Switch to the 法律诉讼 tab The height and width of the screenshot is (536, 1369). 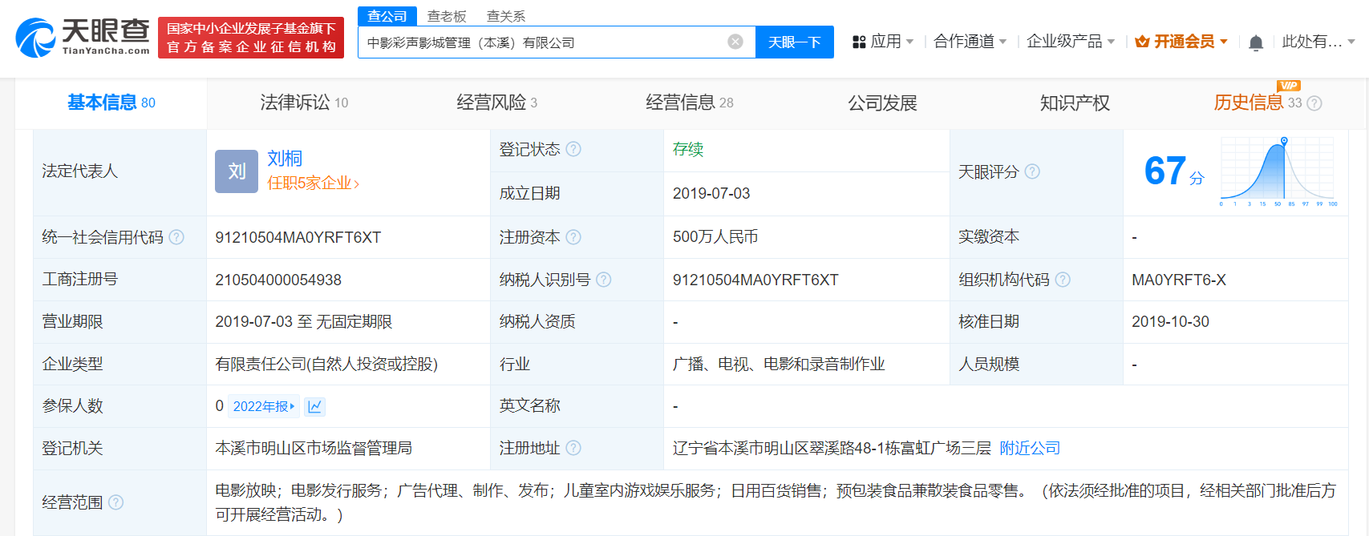click(x=304, y=103)
